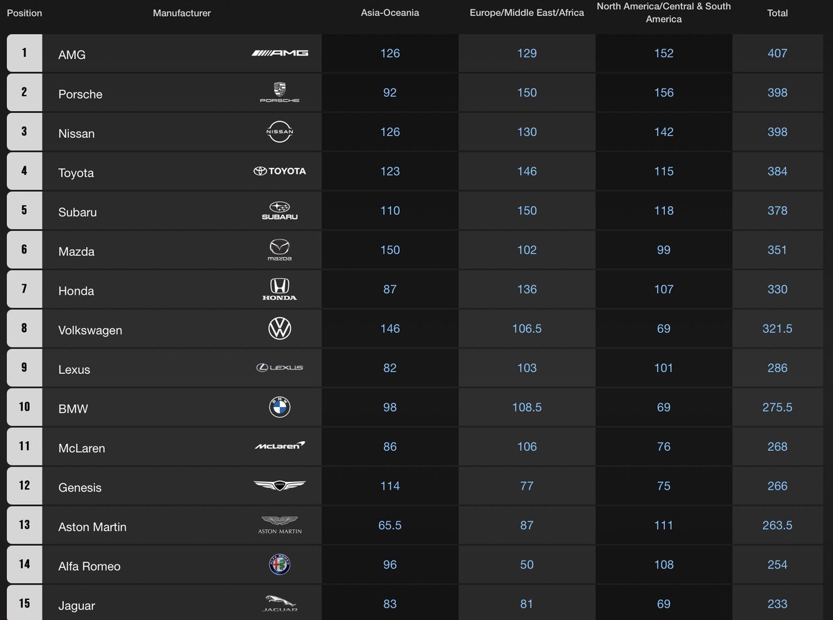Click the McLaren manufacturer name
Screen dimensions: 833x620
[82, 448]
